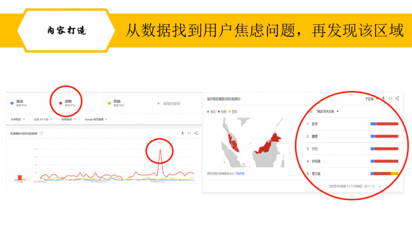Open the Google web search type dropdown
Screen dimensions: 412x229
pyautogui.click(x=96, y=119)
